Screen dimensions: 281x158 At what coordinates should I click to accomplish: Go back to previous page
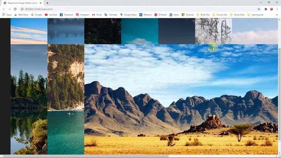[x=4, y=9]
